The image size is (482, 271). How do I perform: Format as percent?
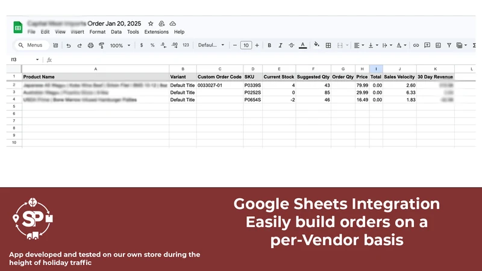[152, 45]
